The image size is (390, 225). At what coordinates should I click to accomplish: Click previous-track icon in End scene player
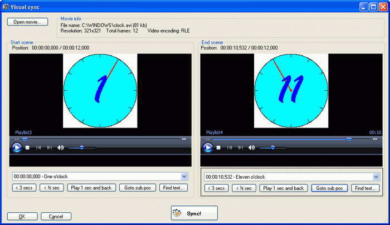(230, 148)
